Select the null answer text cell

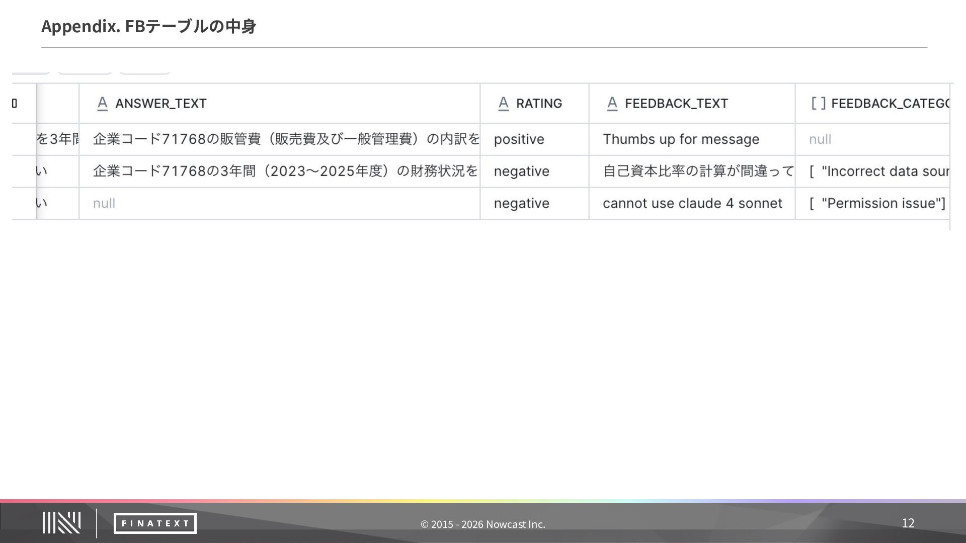(x=280, y=204)
